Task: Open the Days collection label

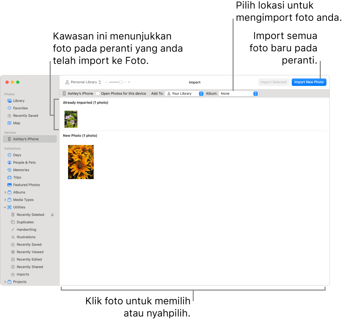Action: tap(17, 155)
